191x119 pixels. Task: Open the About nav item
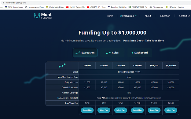tap(148, 16)
